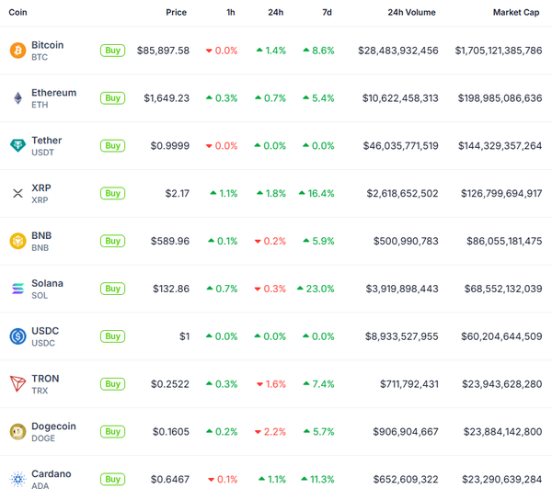Click the Cardano logo icon
This screenshot has height=500, width=552.
[x=17, y=479]
